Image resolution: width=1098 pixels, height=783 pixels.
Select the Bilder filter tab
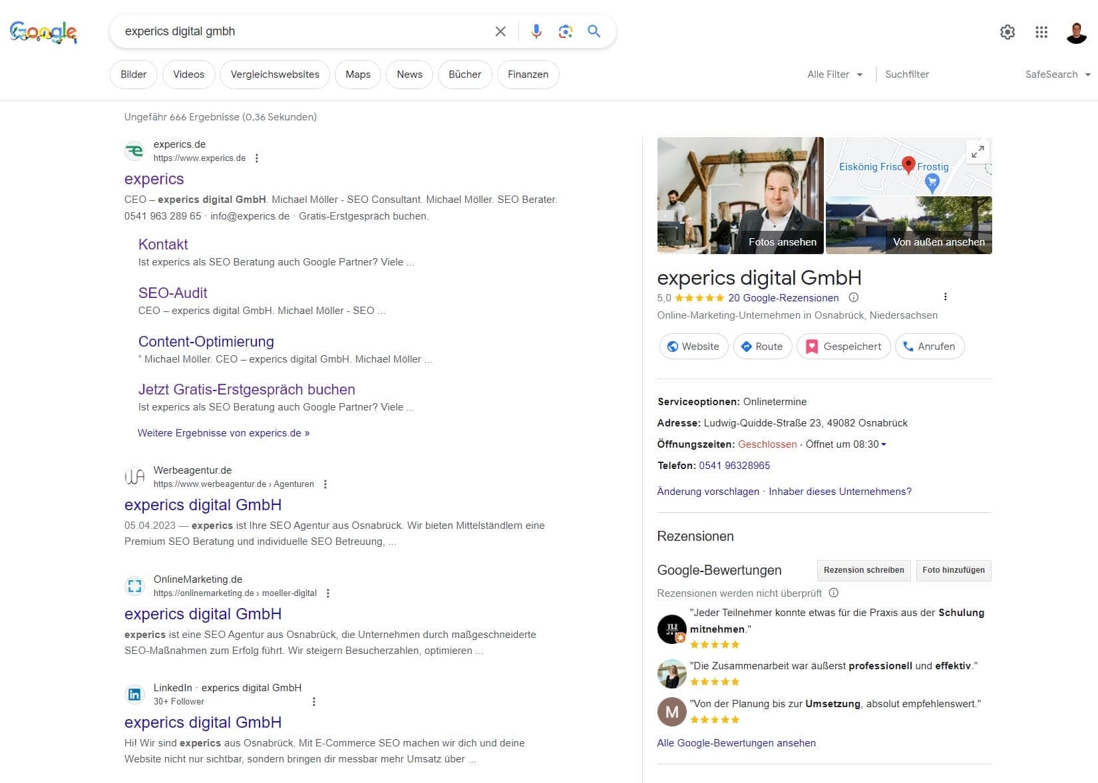click(x=133, y=75)
